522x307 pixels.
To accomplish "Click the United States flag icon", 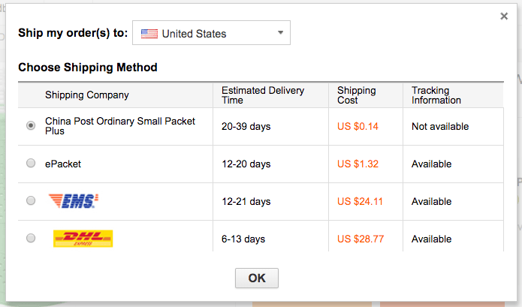I will 149,34.
